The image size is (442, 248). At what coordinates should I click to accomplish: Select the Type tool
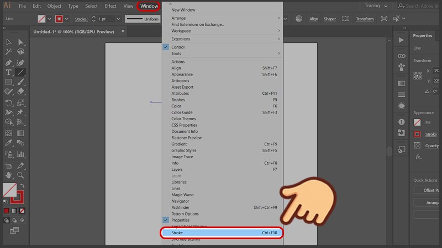9,72
